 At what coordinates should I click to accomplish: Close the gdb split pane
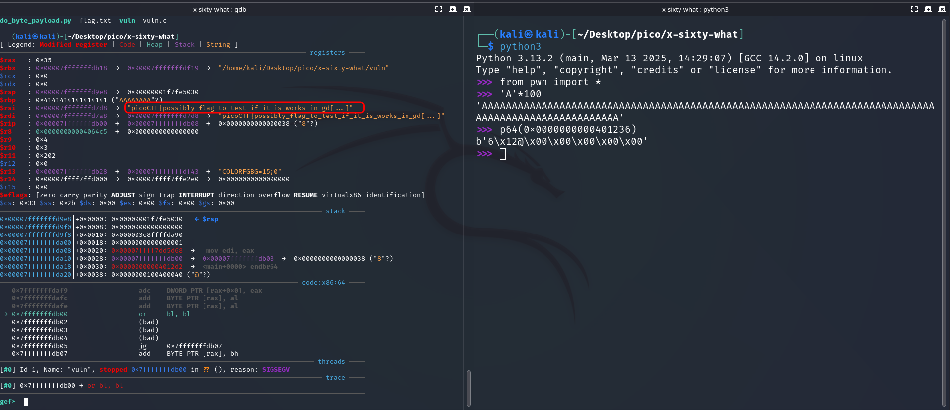pyautogui.click(x=467, y=9)
